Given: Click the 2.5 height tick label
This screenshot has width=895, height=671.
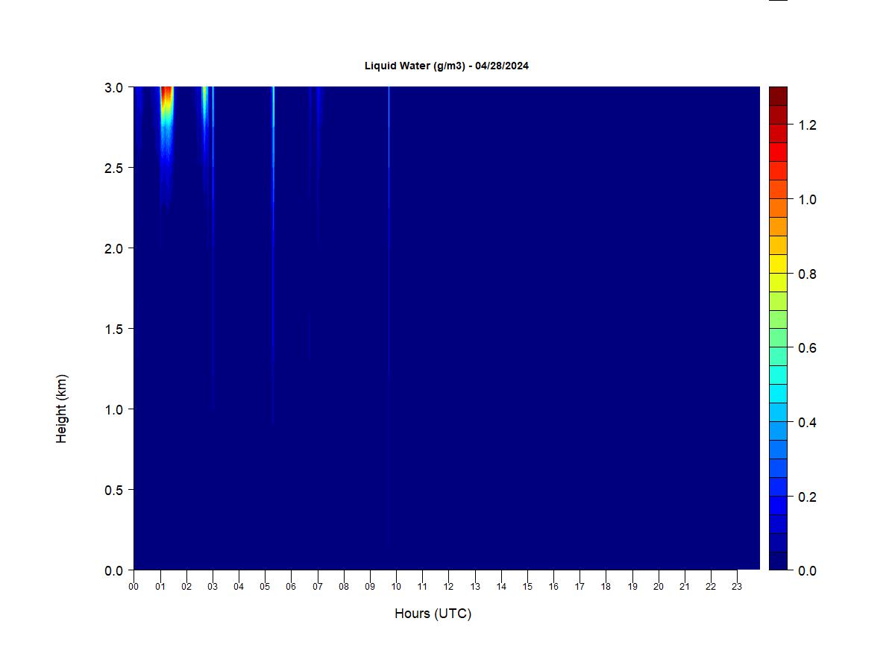Looking at the screenshot, I should coord(114,168).
